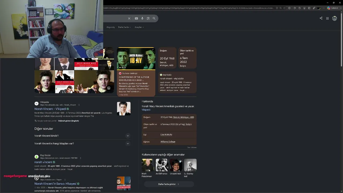Viewport: 343px width, 193px height.
Task: Click the 'Geri bildirim' feedback link
Action: point(192,148)
